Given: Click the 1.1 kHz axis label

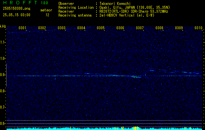Looking at the screenshot, I should (x=3, y=42).
